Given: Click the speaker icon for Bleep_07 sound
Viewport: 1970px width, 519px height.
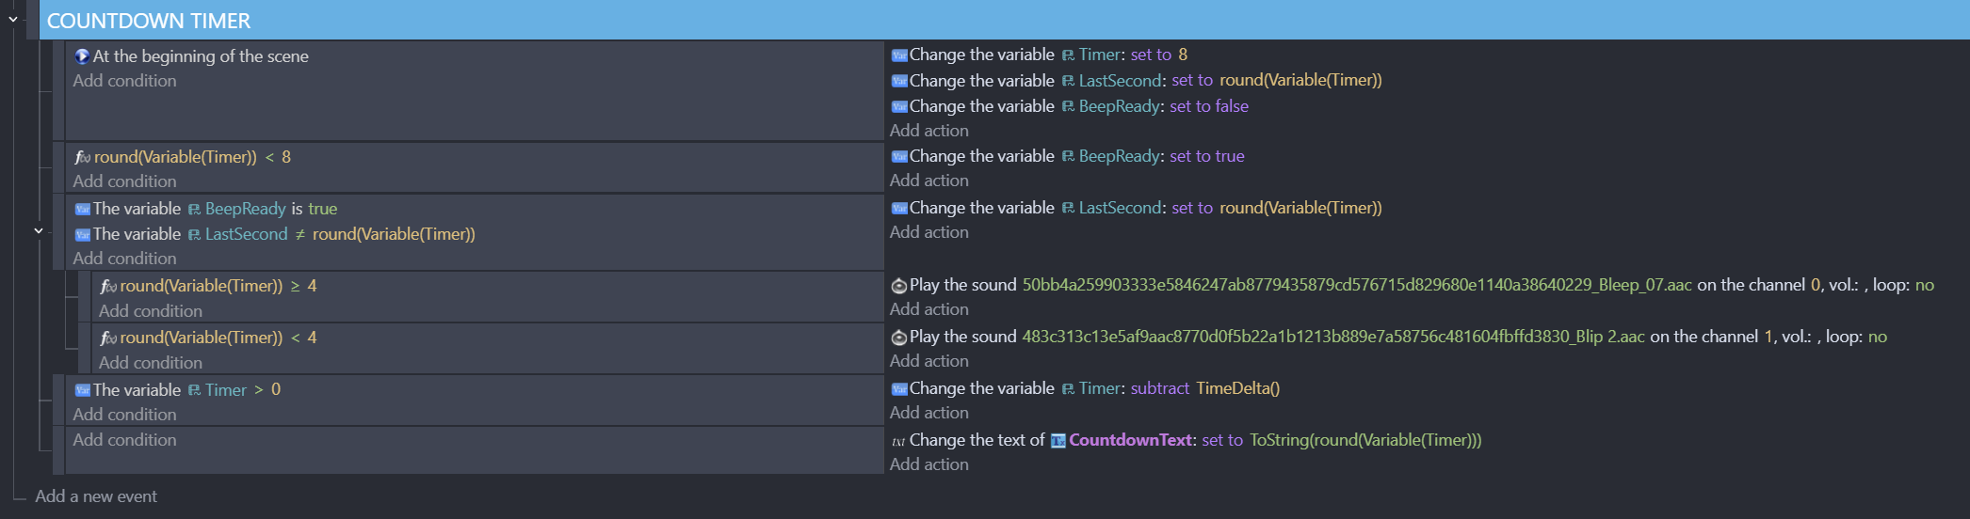Looking at the screenshot, I should pos(899,286).
